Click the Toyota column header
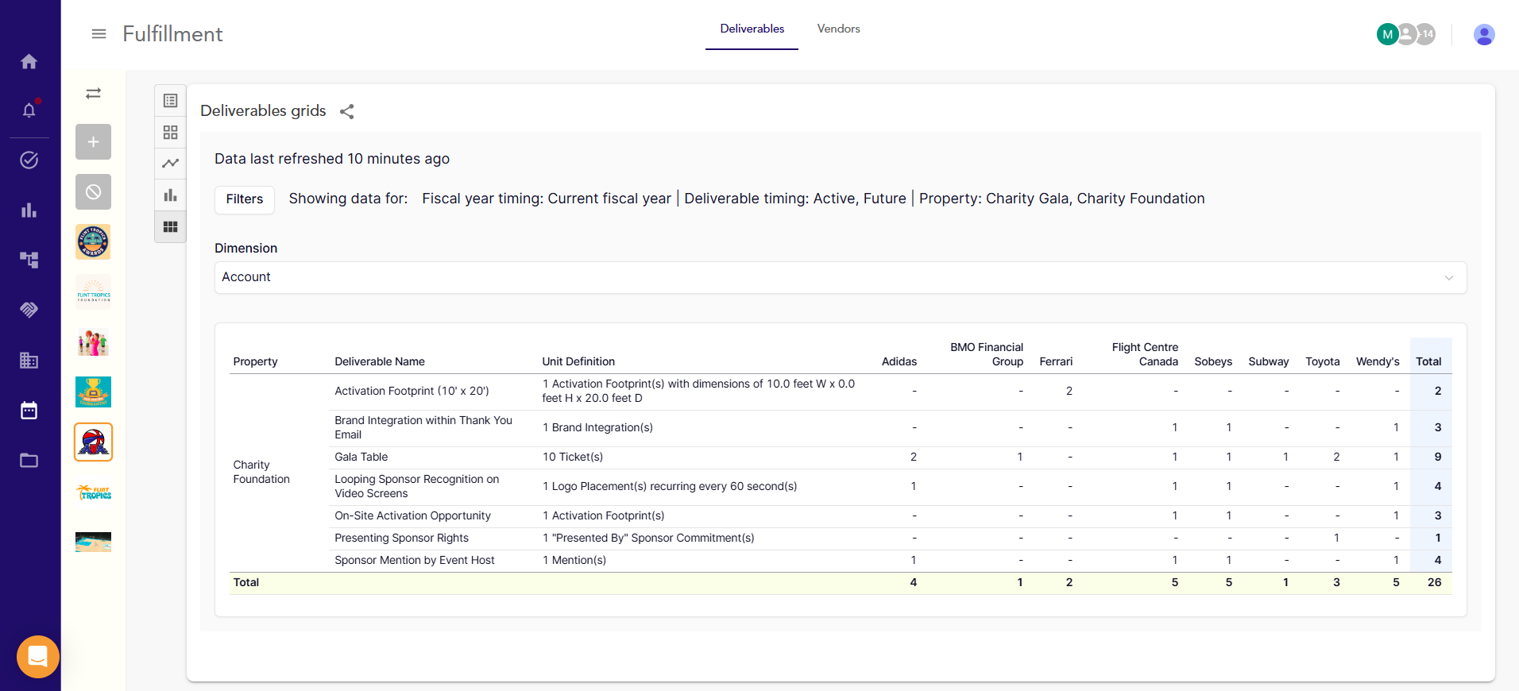Screen dimensions: 1519x691 click(x=1323, y=361)
